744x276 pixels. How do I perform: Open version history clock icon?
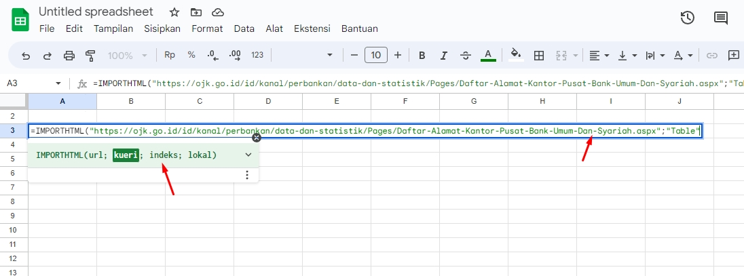coord(687,18)
